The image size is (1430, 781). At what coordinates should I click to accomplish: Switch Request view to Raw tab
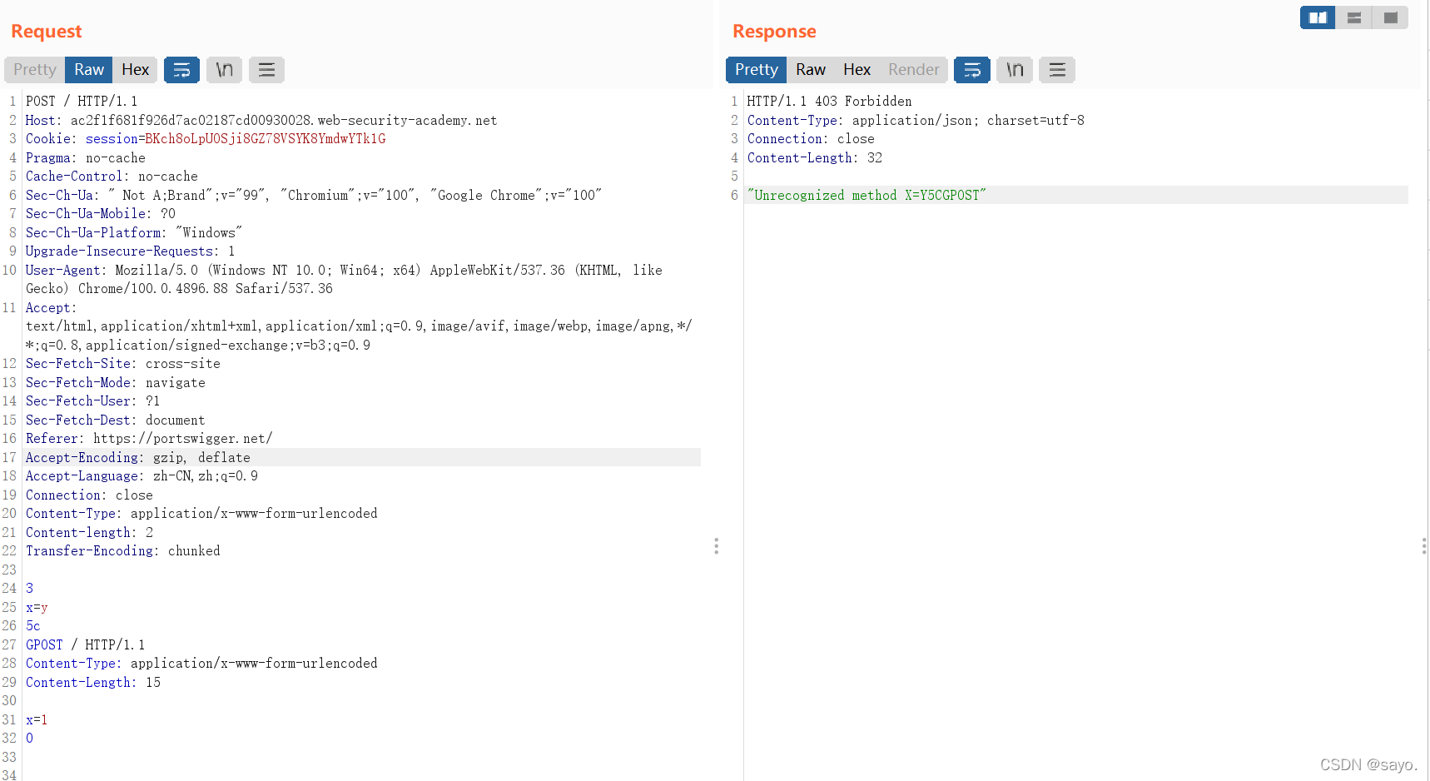(x=89, y=70)
